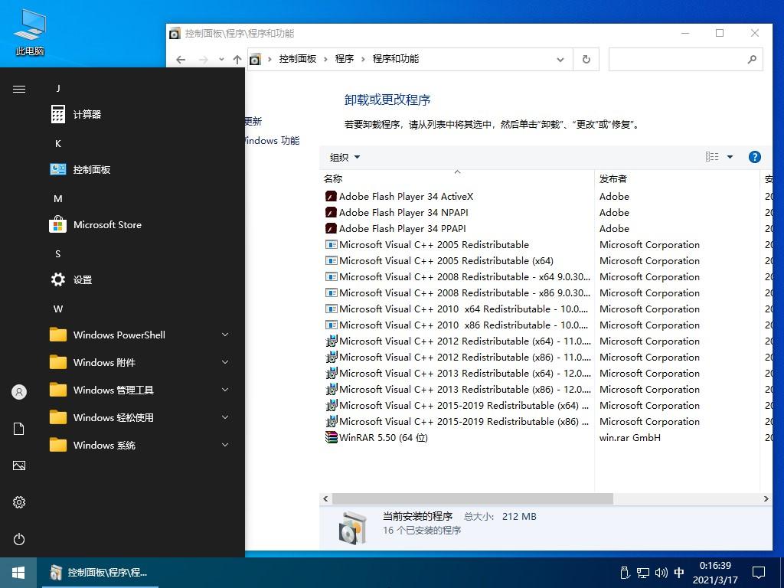This screenshot has width=784, height=588.
Task: Open 此电脑 desktop icon
Action: point(30,33)
